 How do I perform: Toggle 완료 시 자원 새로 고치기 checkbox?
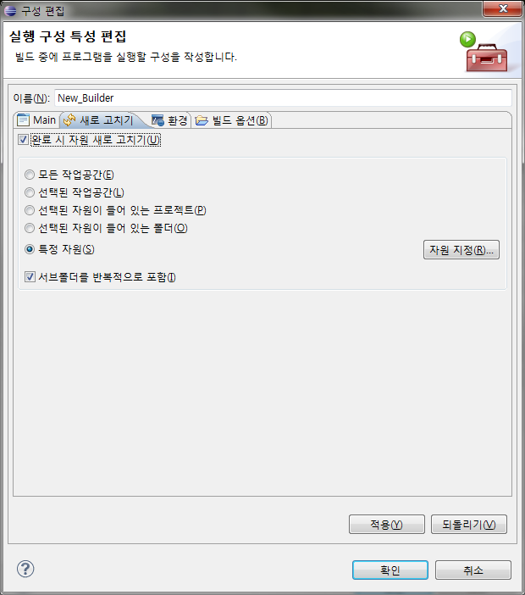23,140
